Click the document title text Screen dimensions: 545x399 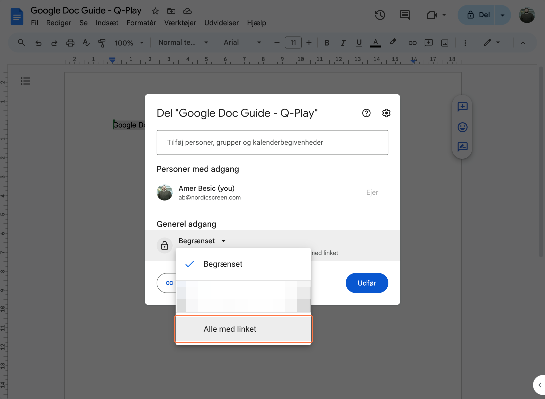[x=86, y=10]
